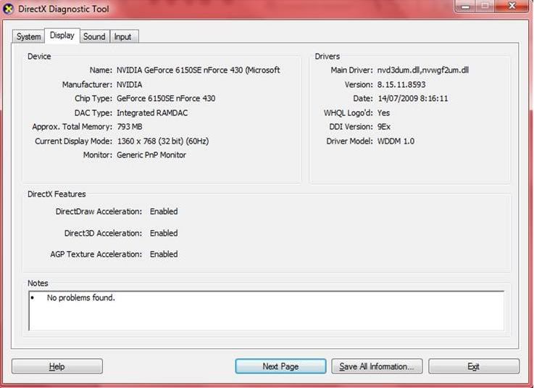Open the Sound tab
This screenshot has width=534, height=388.
[x=94, y=36]
